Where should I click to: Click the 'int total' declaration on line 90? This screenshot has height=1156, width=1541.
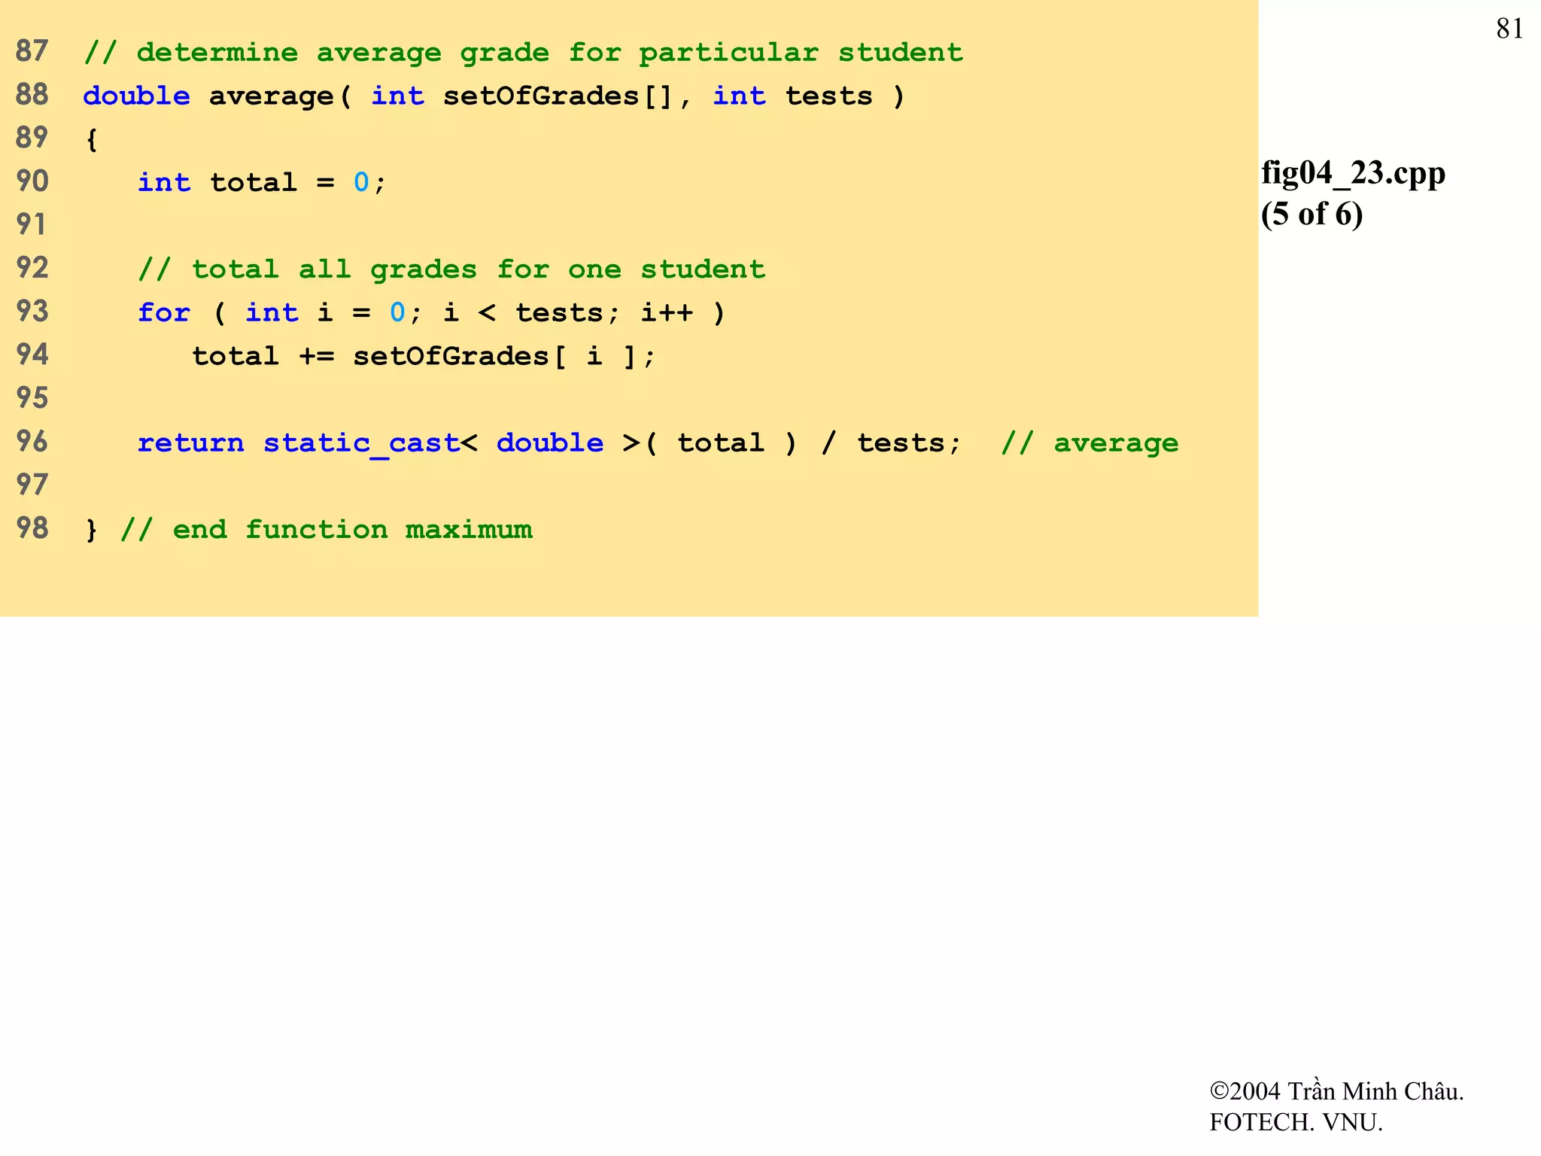pos(217,183)
